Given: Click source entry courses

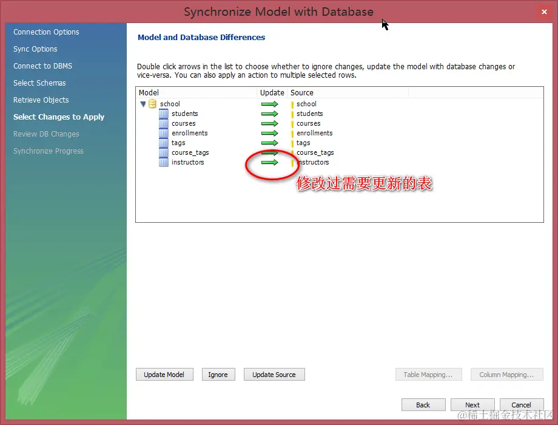Looking at the screenshot, I should (x=309, y=123).
